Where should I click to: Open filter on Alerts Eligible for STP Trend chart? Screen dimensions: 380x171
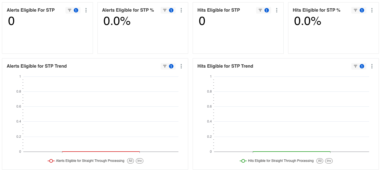tap(168, 66)
